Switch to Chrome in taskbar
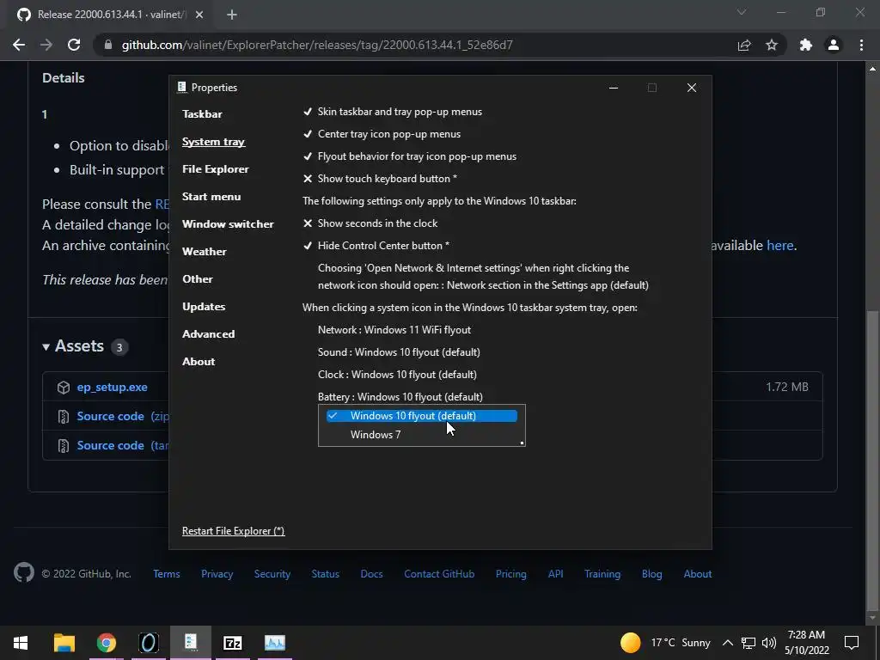Image resolution: width=880 pixels, height=660 pixels. (x=106, y=643)
